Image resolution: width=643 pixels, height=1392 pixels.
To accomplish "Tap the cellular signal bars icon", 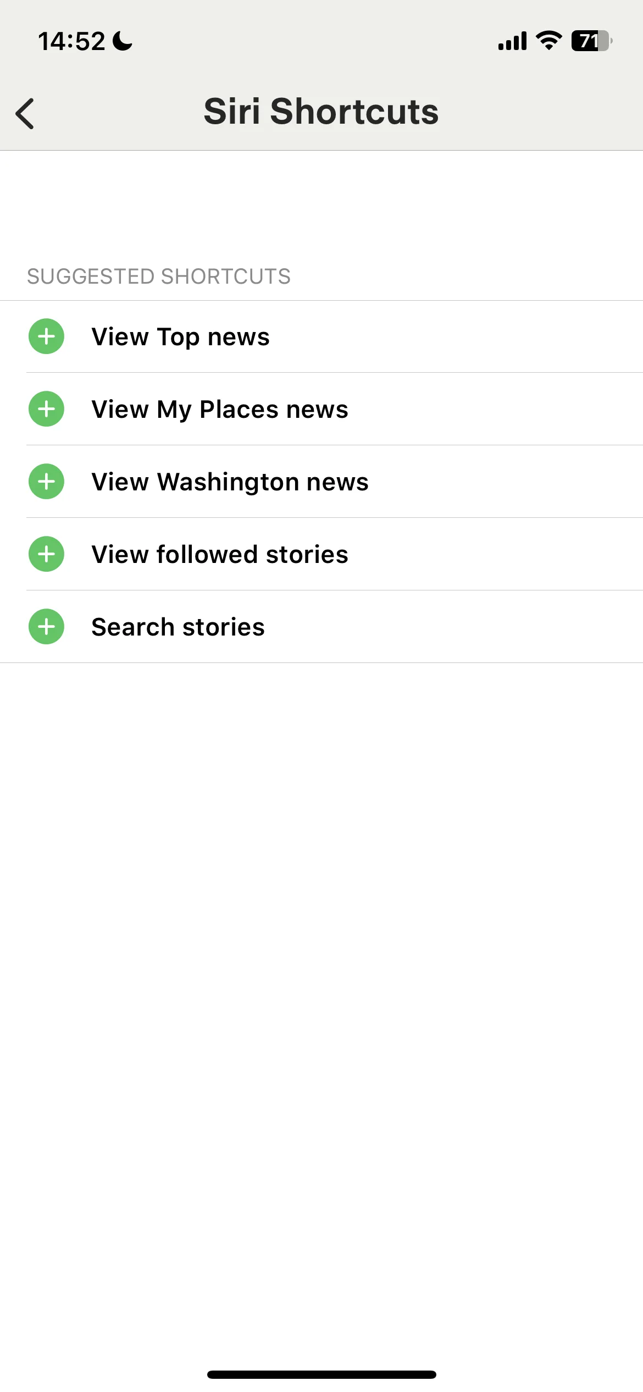I will coord(512,41).
